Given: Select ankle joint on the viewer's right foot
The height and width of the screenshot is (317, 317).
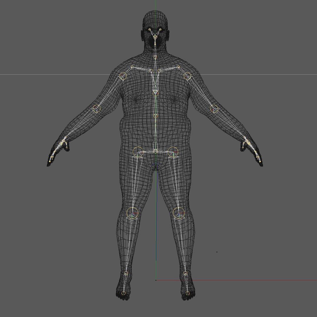Looking at the screenshot, I should (x=186, y=273).
